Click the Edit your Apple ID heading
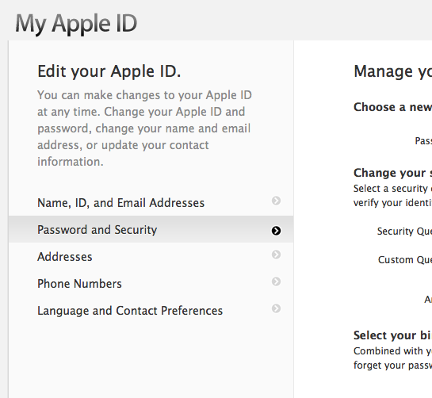 [x=109, y=71]
